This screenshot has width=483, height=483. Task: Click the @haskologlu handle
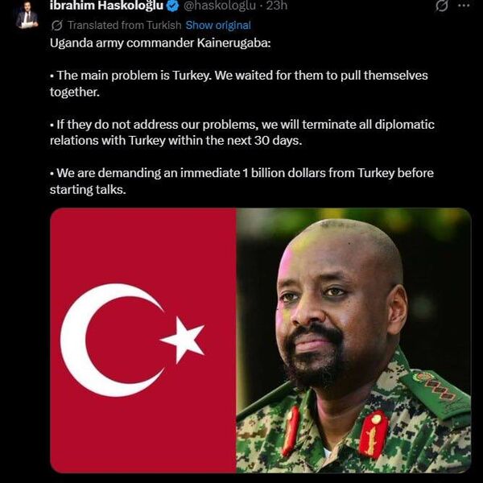click(220, 6)
